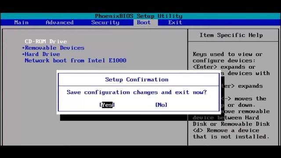
Task: Click 'Disk or Removable Disk' help line
Action: [x=231, y=124]
